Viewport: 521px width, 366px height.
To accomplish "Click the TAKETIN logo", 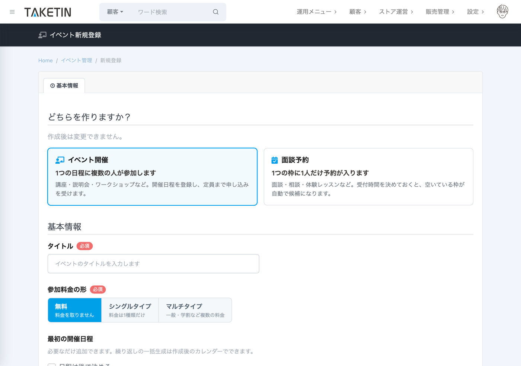I will click(x=48, y=12).
